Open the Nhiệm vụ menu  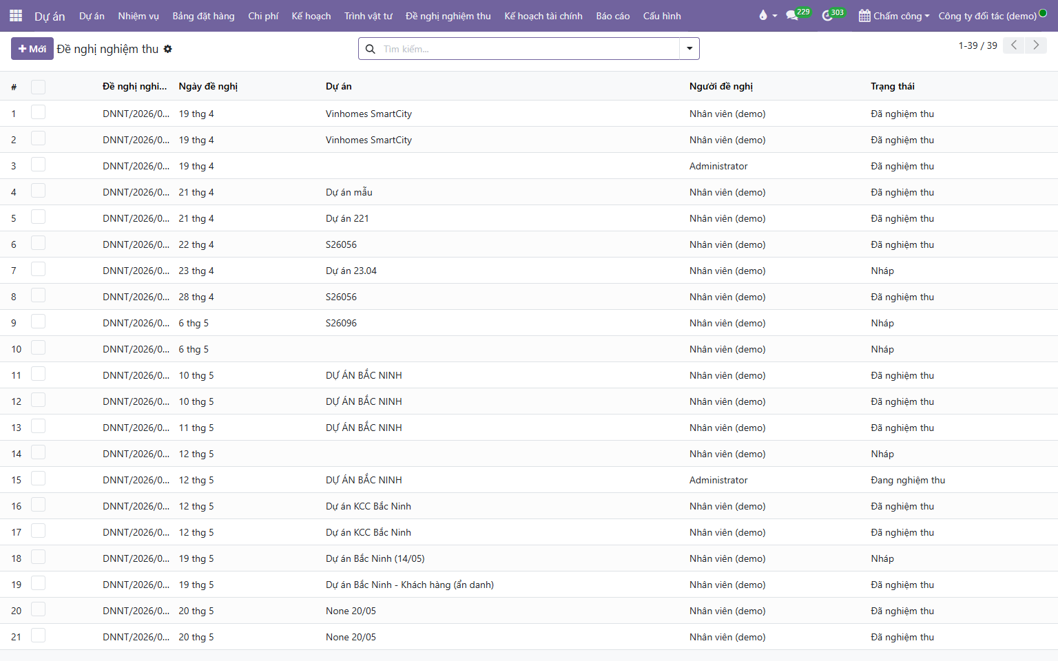[x=138, y=16]
